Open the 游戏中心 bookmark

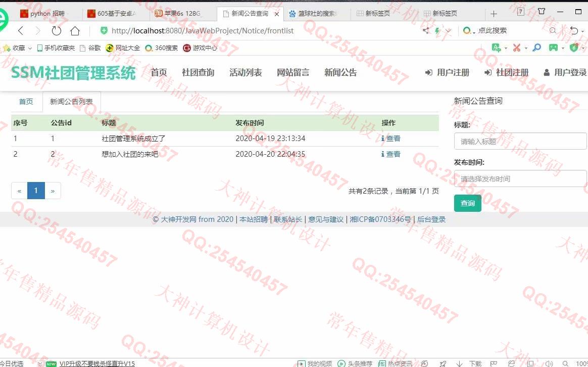coord(200,48)
